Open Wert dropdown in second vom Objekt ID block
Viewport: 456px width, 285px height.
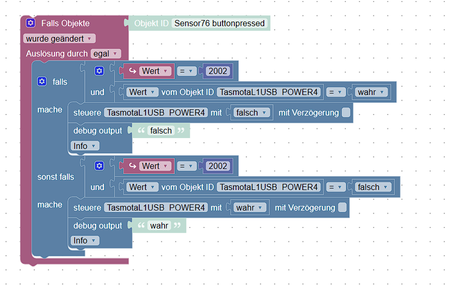point(142,187)
